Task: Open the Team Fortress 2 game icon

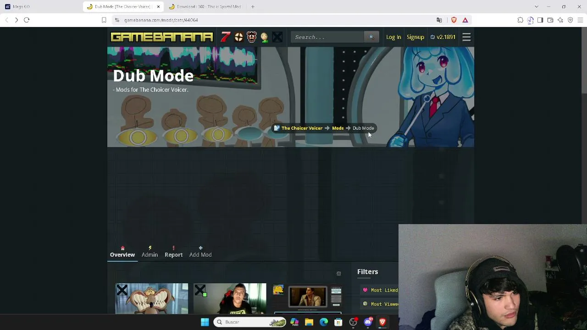Action: tap(238, 37)
